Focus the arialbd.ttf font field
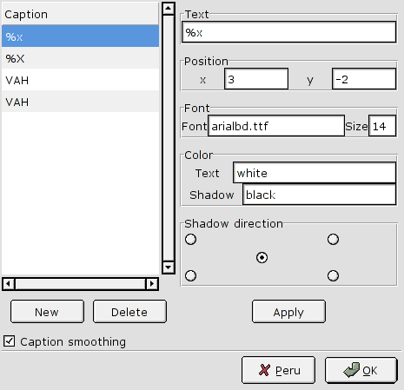404x390 pixels. (276, 126)
